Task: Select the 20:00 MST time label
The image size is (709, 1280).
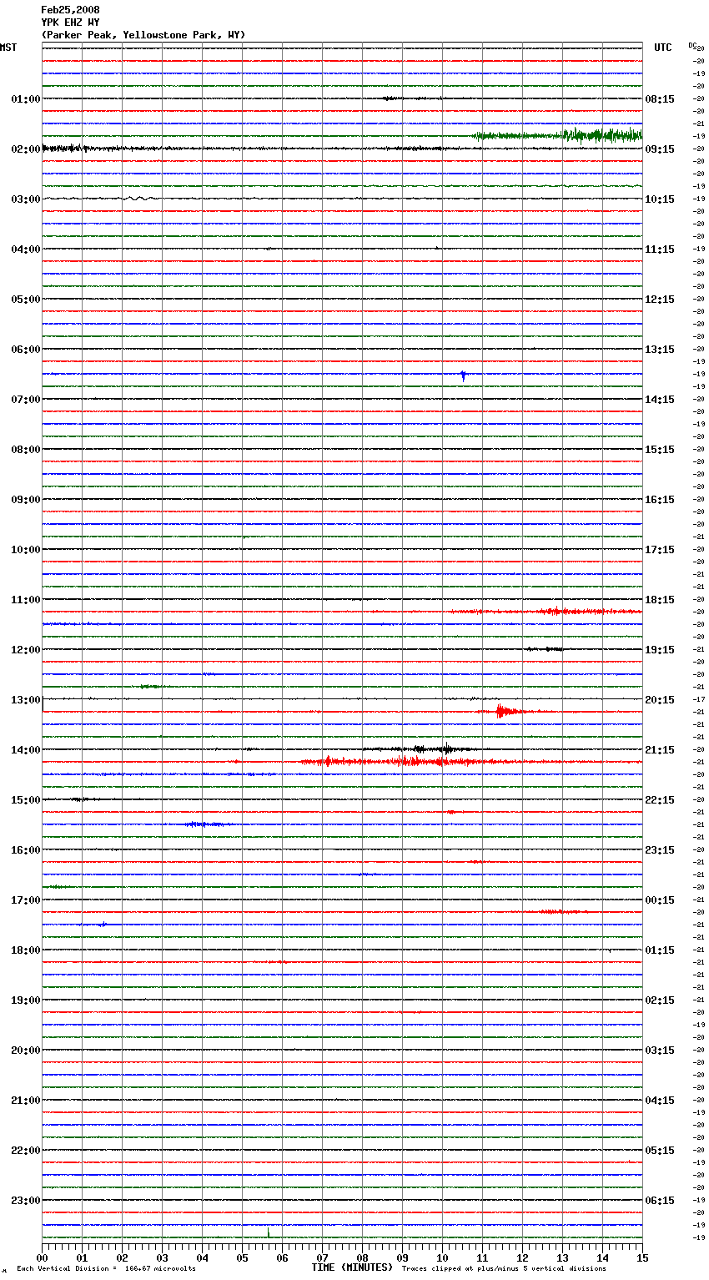Action: [x=26, y=1051]
